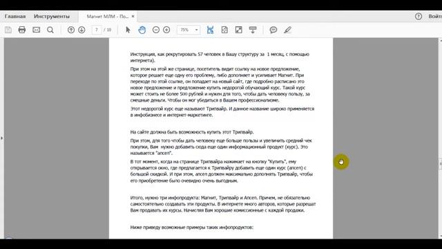Send file by email icon
The height and width of the screenshot is (249, 442).
click(37, 30)
